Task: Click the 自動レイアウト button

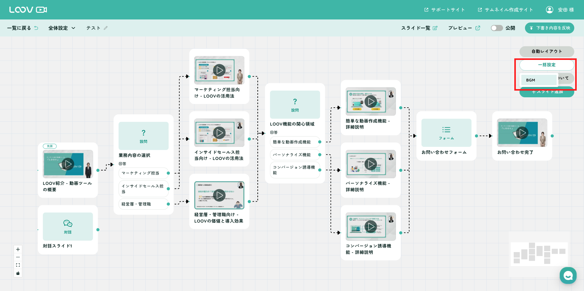Action: (547, 51)
